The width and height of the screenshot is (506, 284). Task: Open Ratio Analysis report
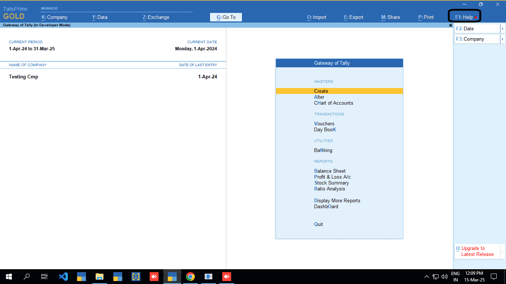(x=329, y=189)
